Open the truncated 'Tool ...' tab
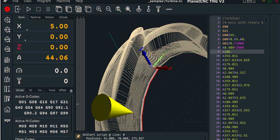280x140 pixels. click(x=41, y=90)
